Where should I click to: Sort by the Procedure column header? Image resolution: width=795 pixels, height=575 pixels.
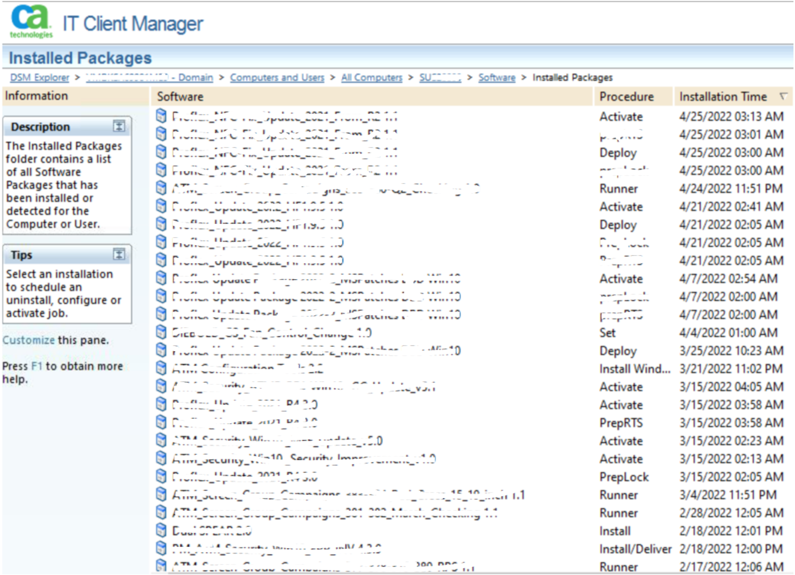coord(626,97)
